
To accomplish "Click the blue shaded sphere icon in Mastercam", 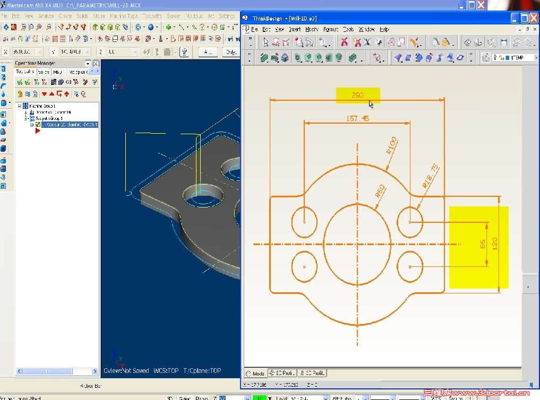I will tap(150, 27).
